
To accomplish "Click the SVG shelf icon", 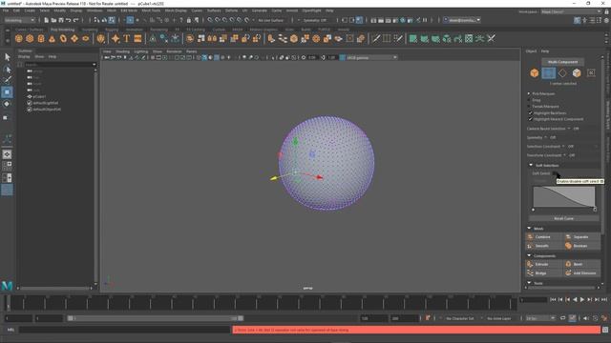I will pyautogui.click(x=137, y=38).
